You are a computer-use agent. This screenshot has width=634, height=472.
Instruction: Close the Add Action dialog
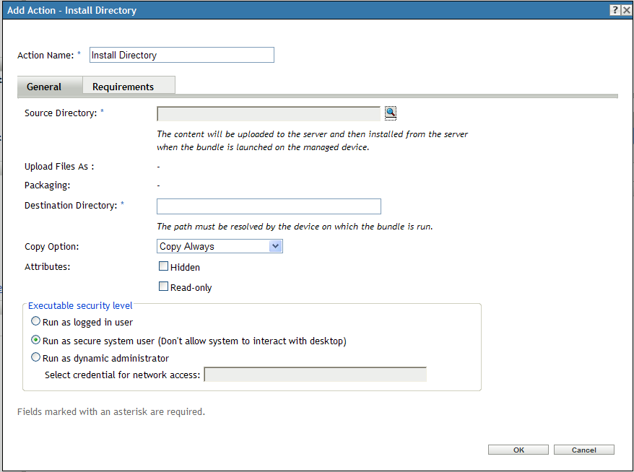click(x=625, y=9)
